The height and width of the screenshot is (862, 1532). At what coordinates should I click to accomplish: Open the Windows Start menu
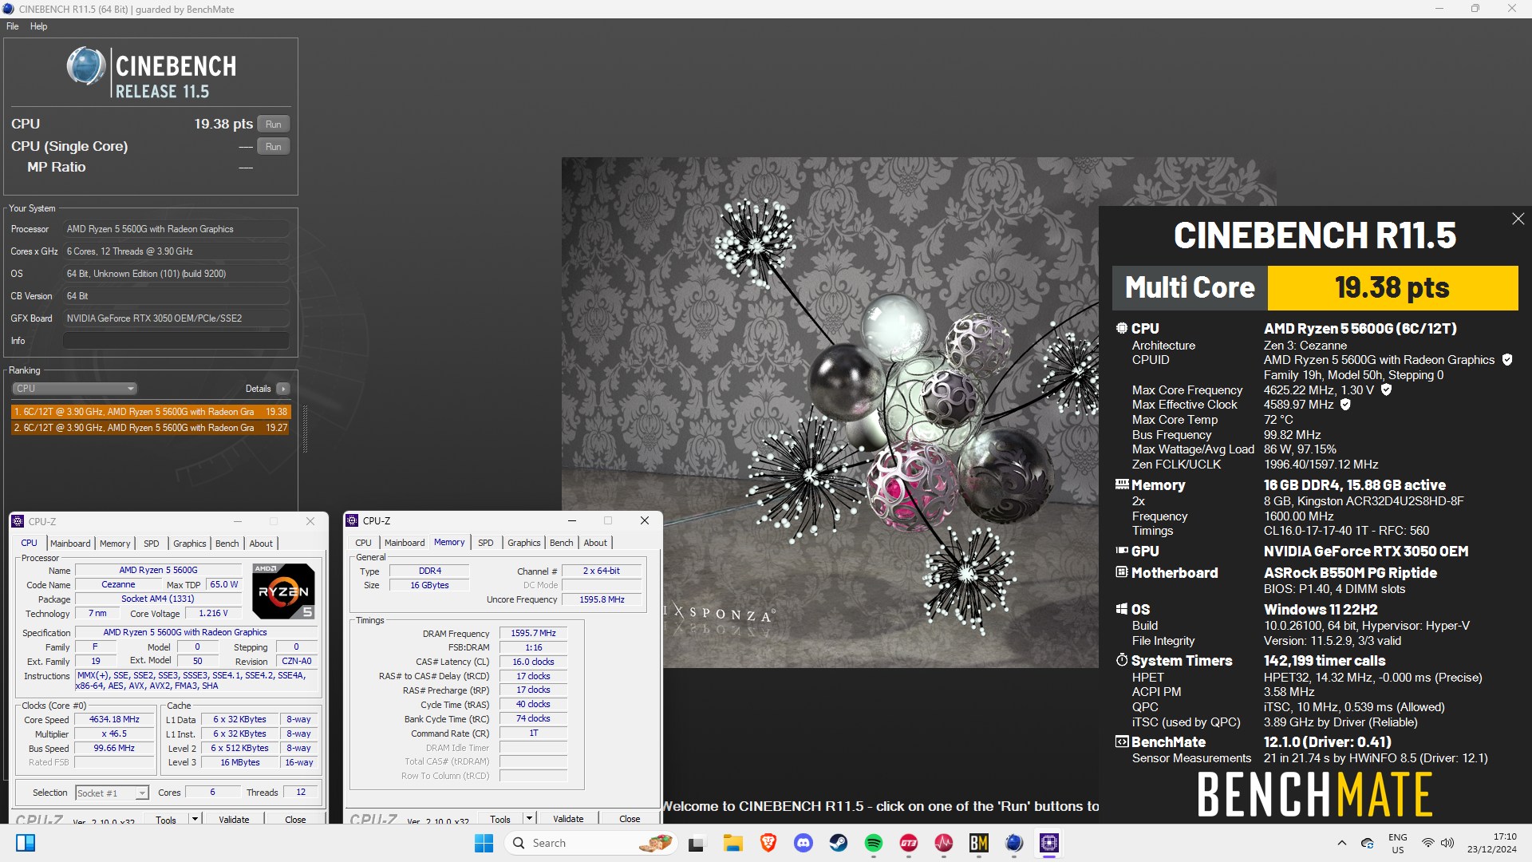[x=484, y=843]
